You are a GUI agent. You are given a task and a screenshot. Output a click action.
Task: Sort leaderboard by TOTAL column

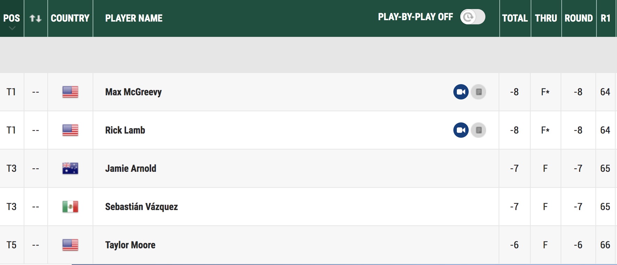515,18
